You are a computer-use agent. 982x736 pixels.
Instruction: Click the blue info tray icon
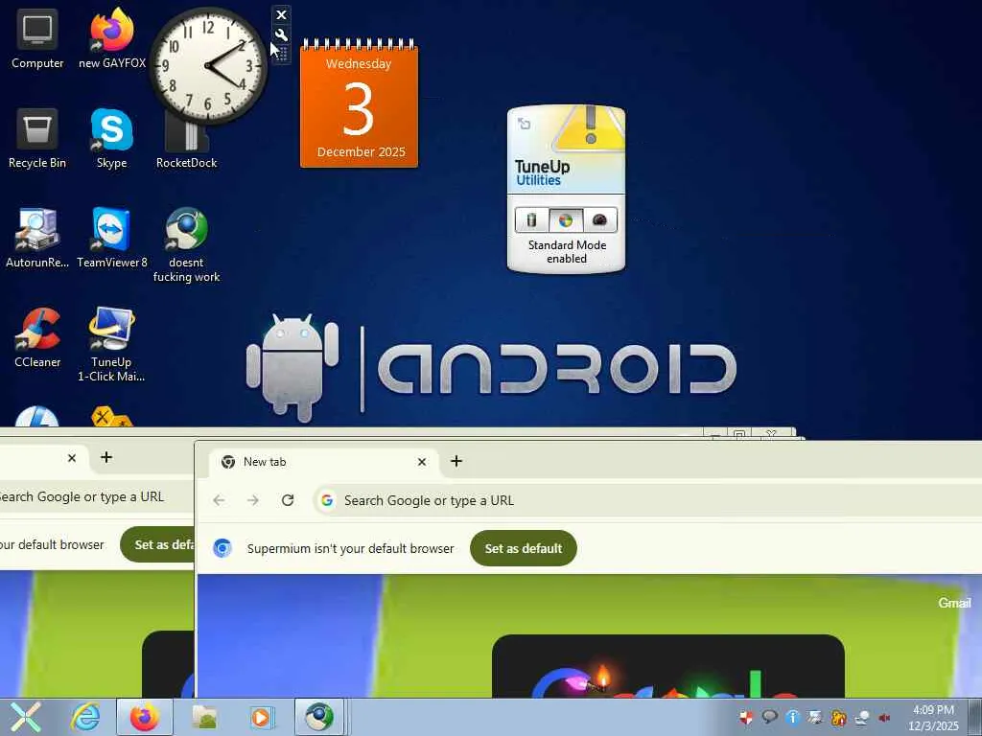(792, 717)
